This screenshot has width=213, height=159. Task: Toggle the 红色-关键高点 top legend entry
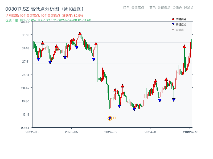click(133, 8)
